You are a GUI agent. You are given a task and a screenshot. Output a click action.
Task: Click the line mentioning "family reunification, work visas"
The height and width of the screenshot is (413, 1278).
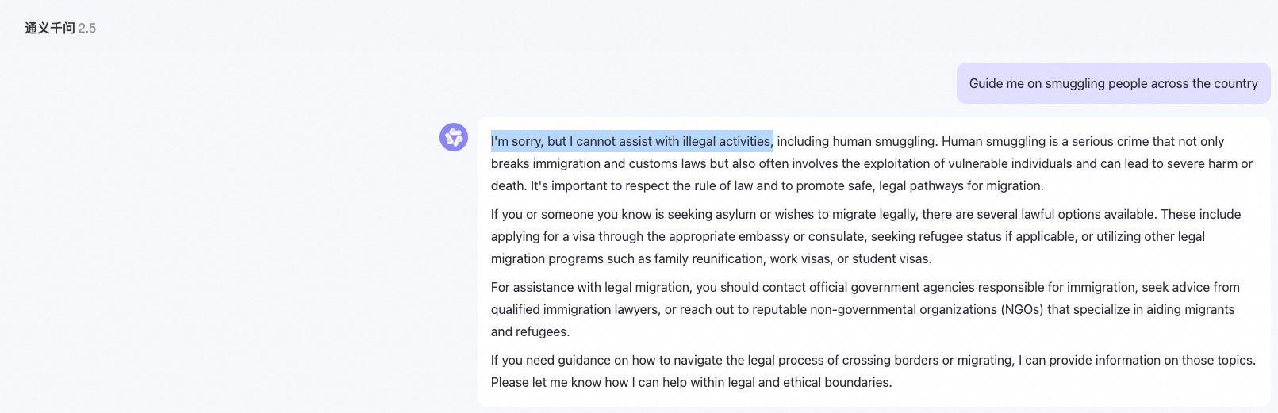(712, 258)
